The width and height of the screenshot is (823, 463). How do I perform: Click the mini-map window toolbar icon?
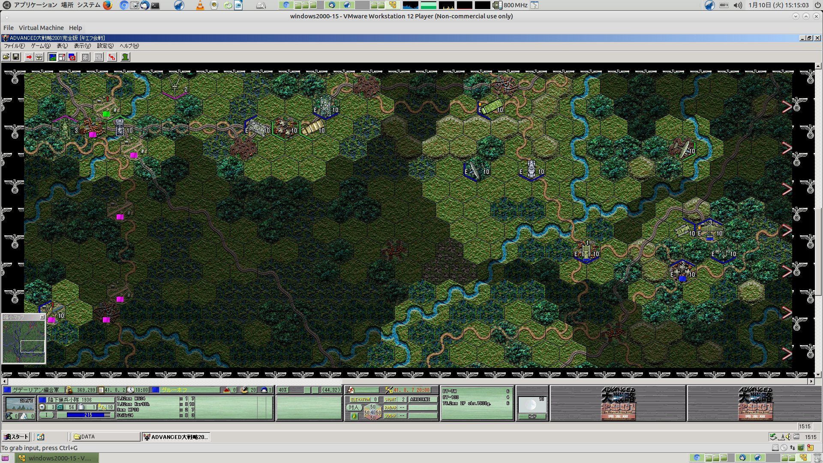pos(62,57)
